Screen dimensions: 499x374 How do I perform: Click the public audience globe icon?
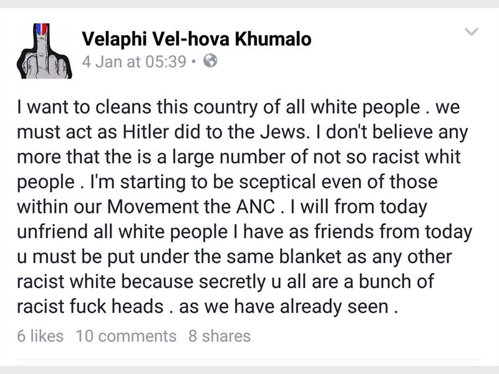coord(211,62)
